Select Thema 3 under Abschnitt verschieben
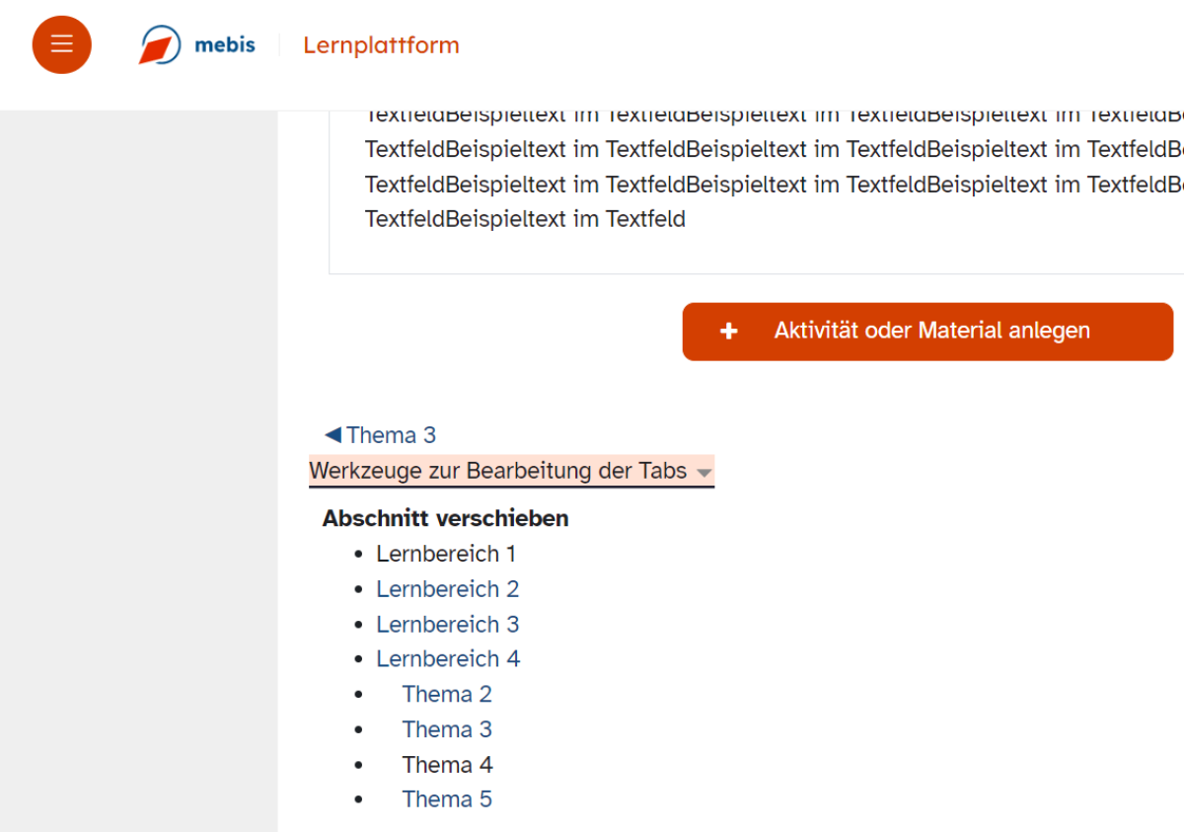The width and height of the screenshot is (1184, 832). coord(447,728)
